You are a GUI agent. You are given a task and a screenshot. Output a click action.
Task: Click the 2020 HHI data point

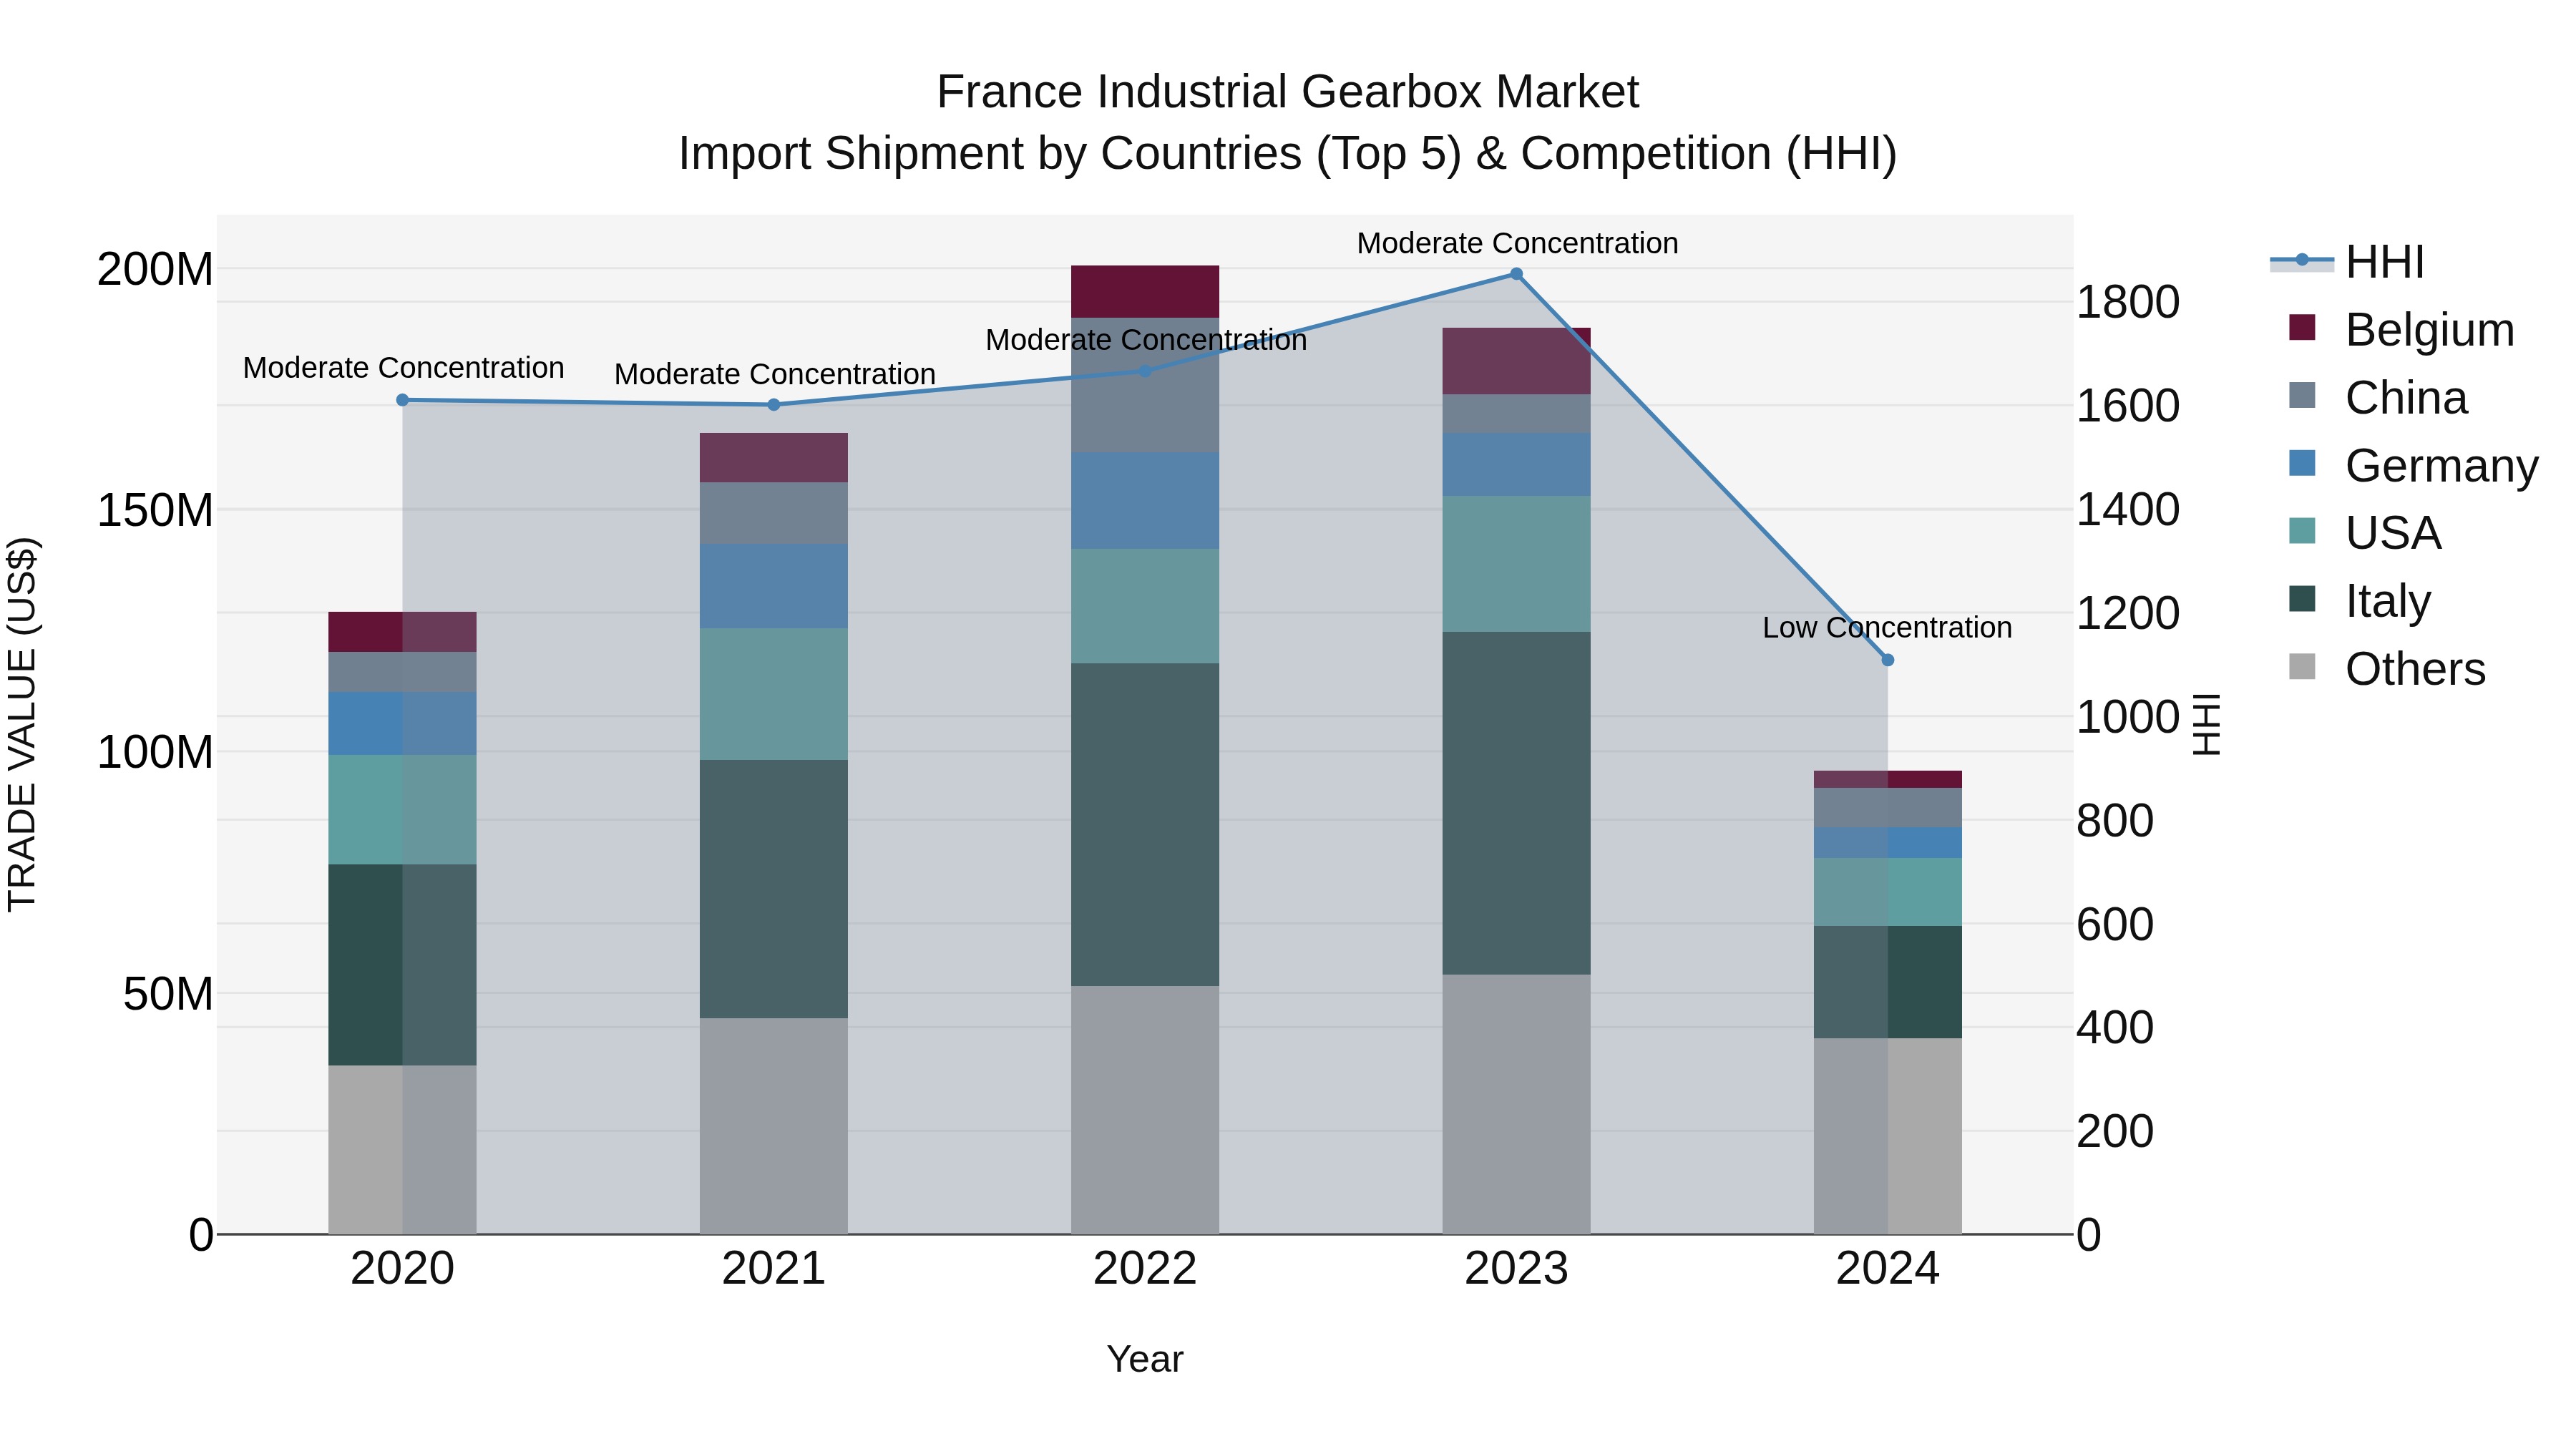(402, 400)
